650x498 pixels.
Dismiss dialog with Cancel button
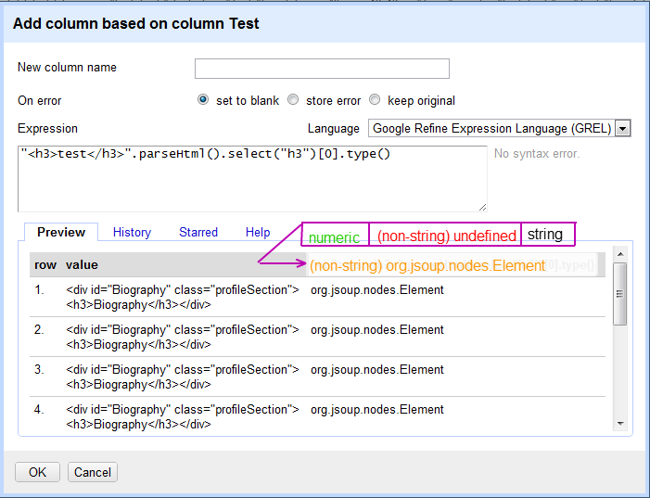click(93, 472)
